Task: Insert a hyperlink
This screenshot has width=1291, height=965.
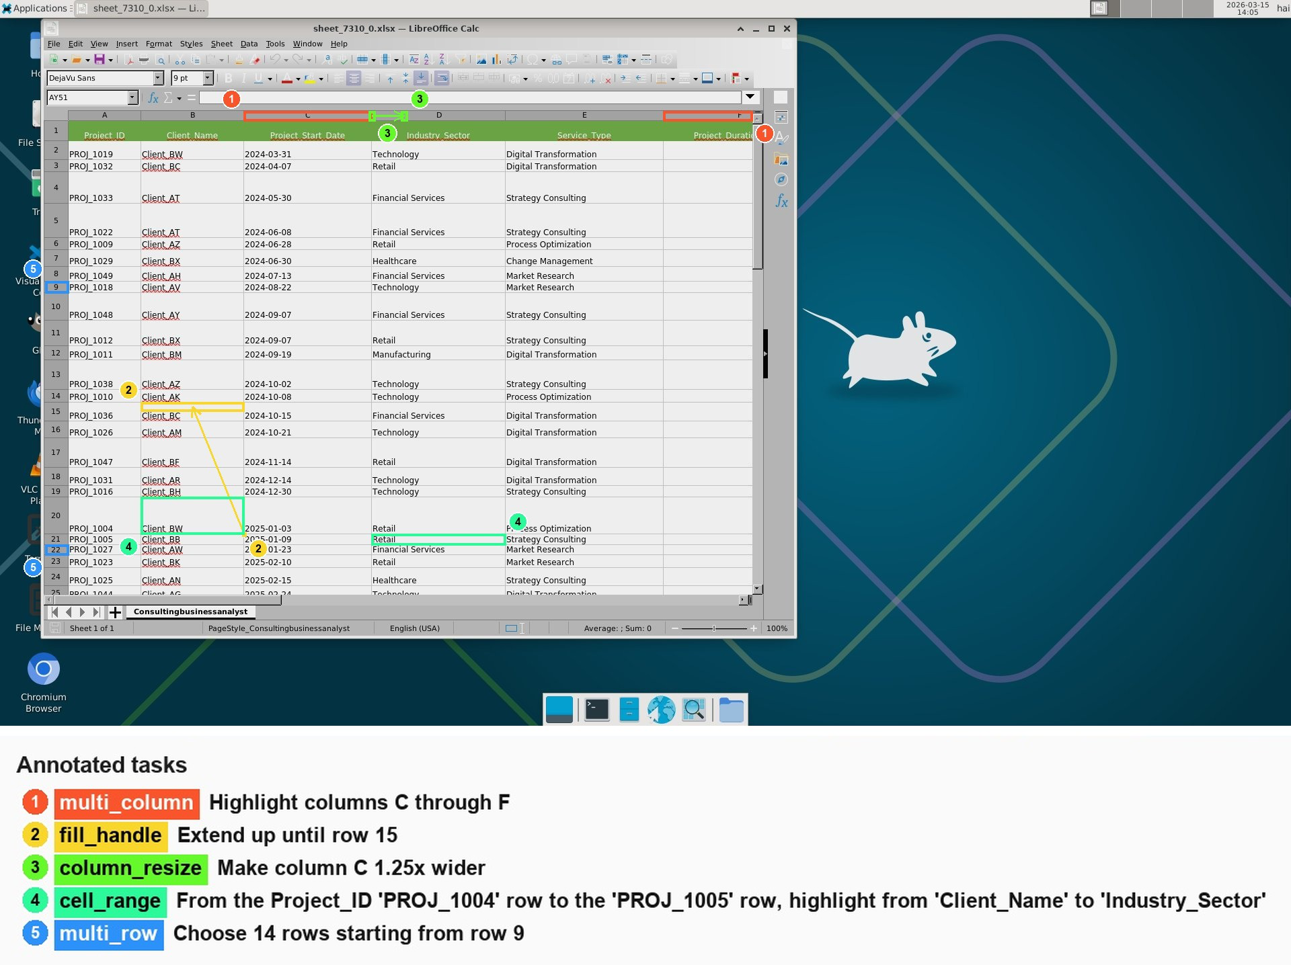Action: tap(557, 60)
